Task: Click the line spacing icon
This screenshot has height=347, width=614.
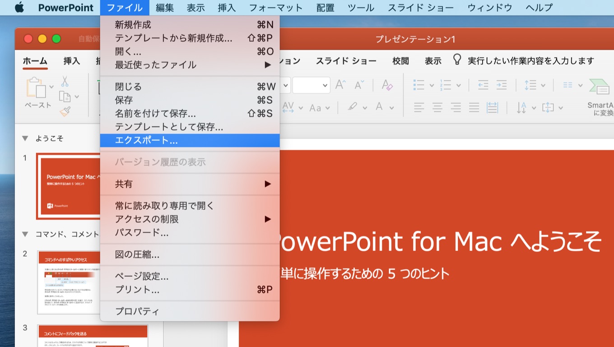Action: coord(530,85)
